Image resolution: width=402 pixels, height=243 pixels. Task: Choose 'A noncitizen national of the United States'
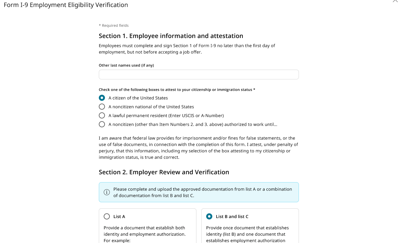[x=102, y=107]
